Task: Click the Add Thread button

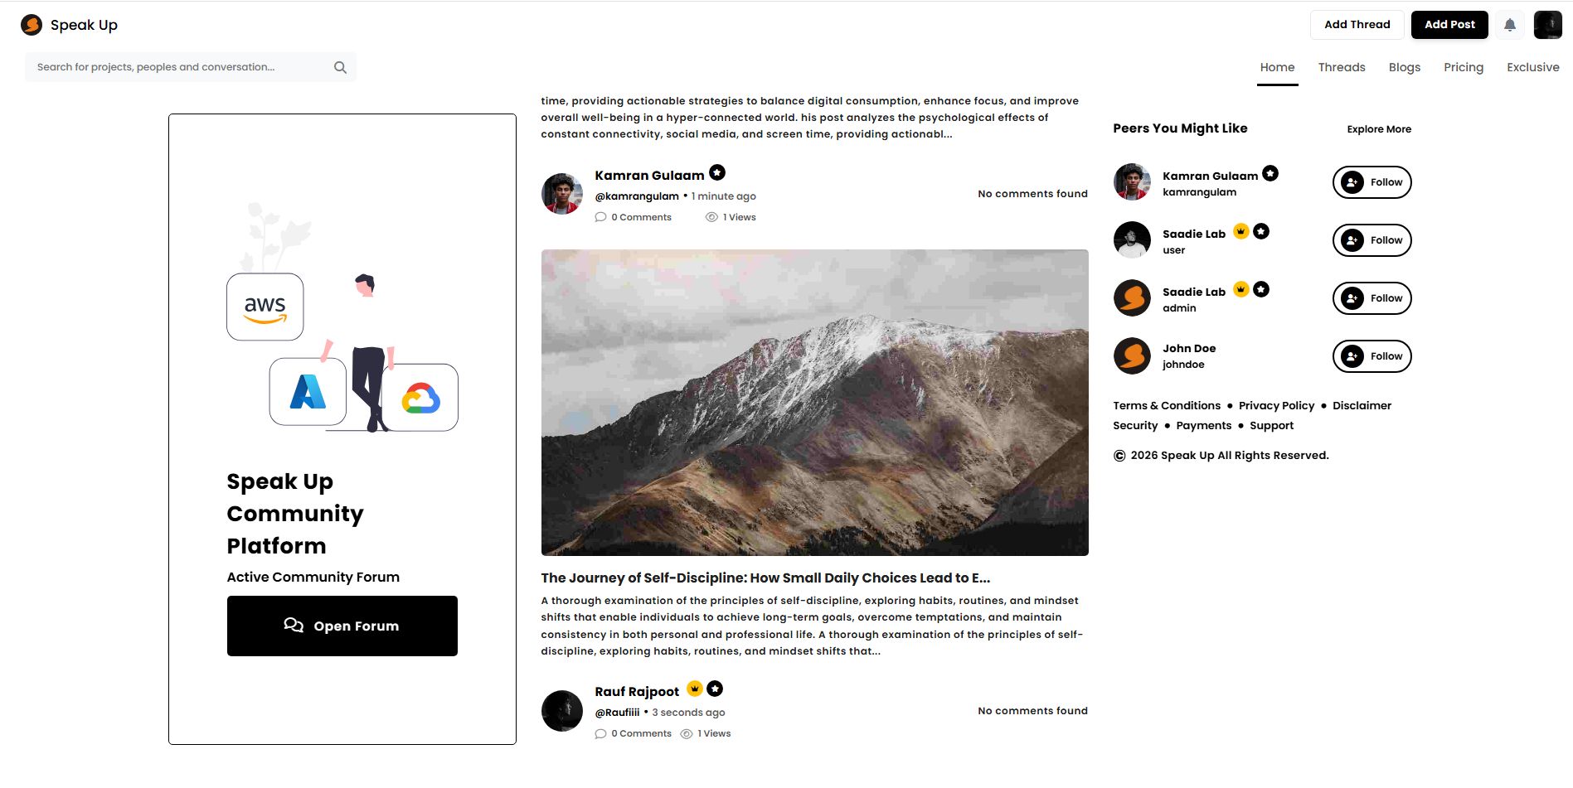Action: click(1357, 25)
